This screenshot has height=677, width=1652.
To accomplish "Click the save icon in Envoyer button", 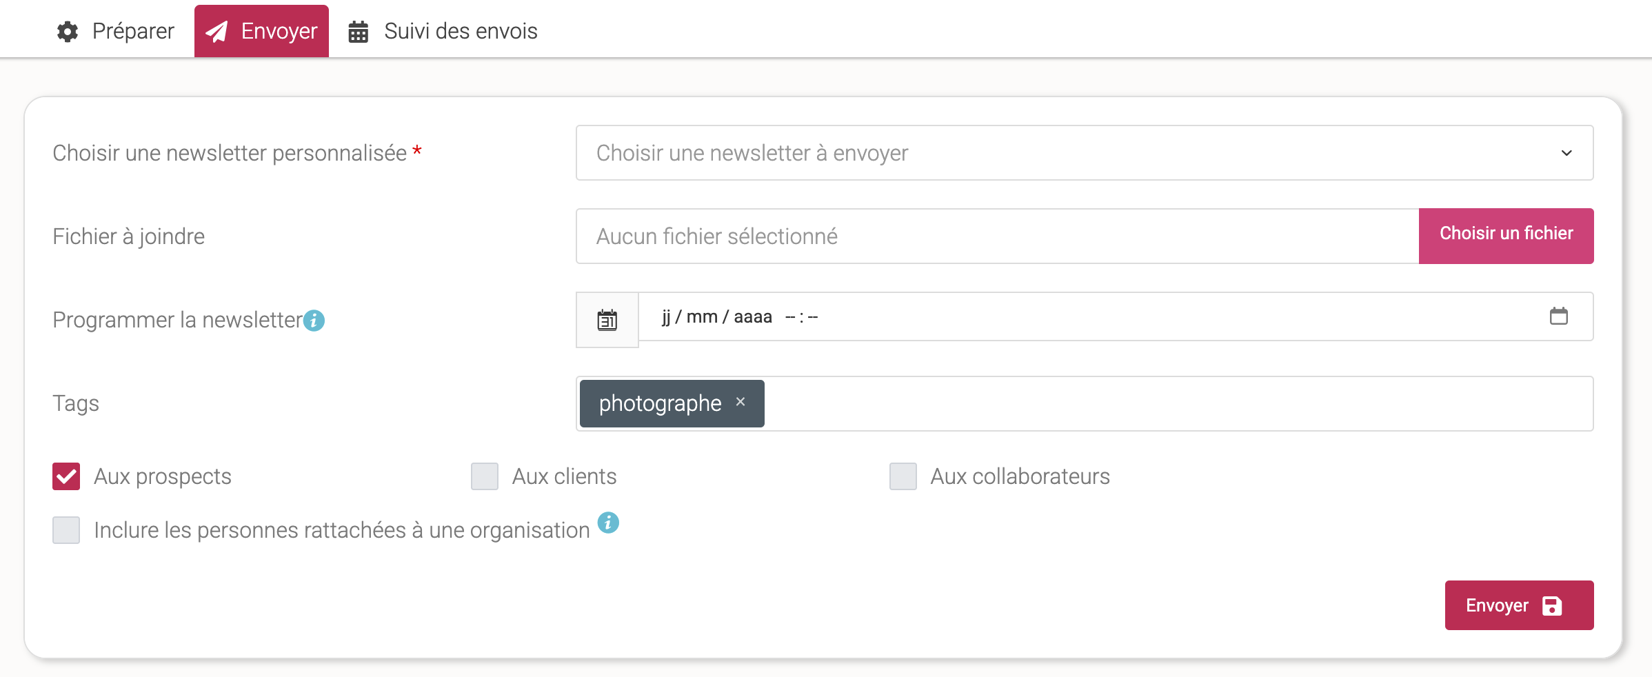I will [x=1552, y=606].
